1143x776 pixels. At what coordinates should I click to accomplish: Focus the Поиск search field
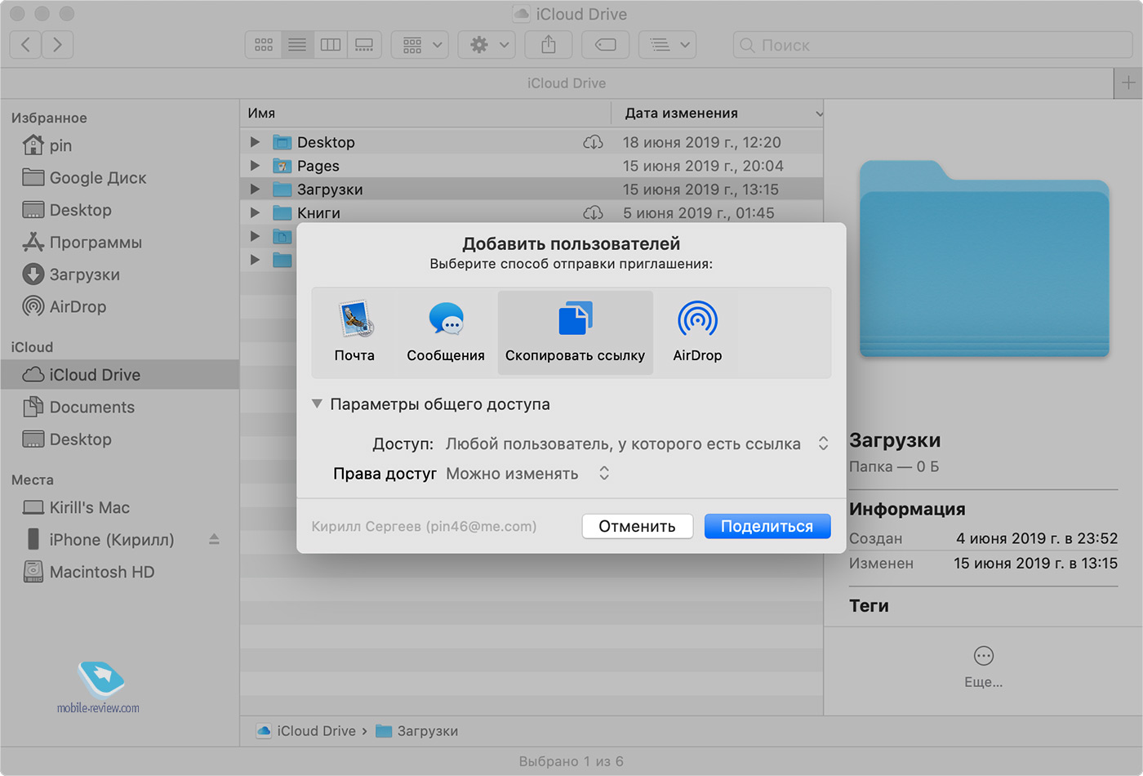933,45
